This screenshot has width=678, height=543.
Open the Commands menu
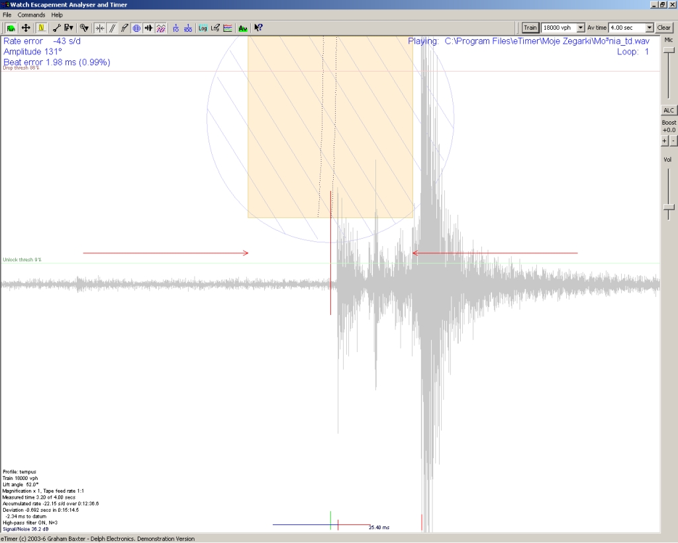point(31,15)
